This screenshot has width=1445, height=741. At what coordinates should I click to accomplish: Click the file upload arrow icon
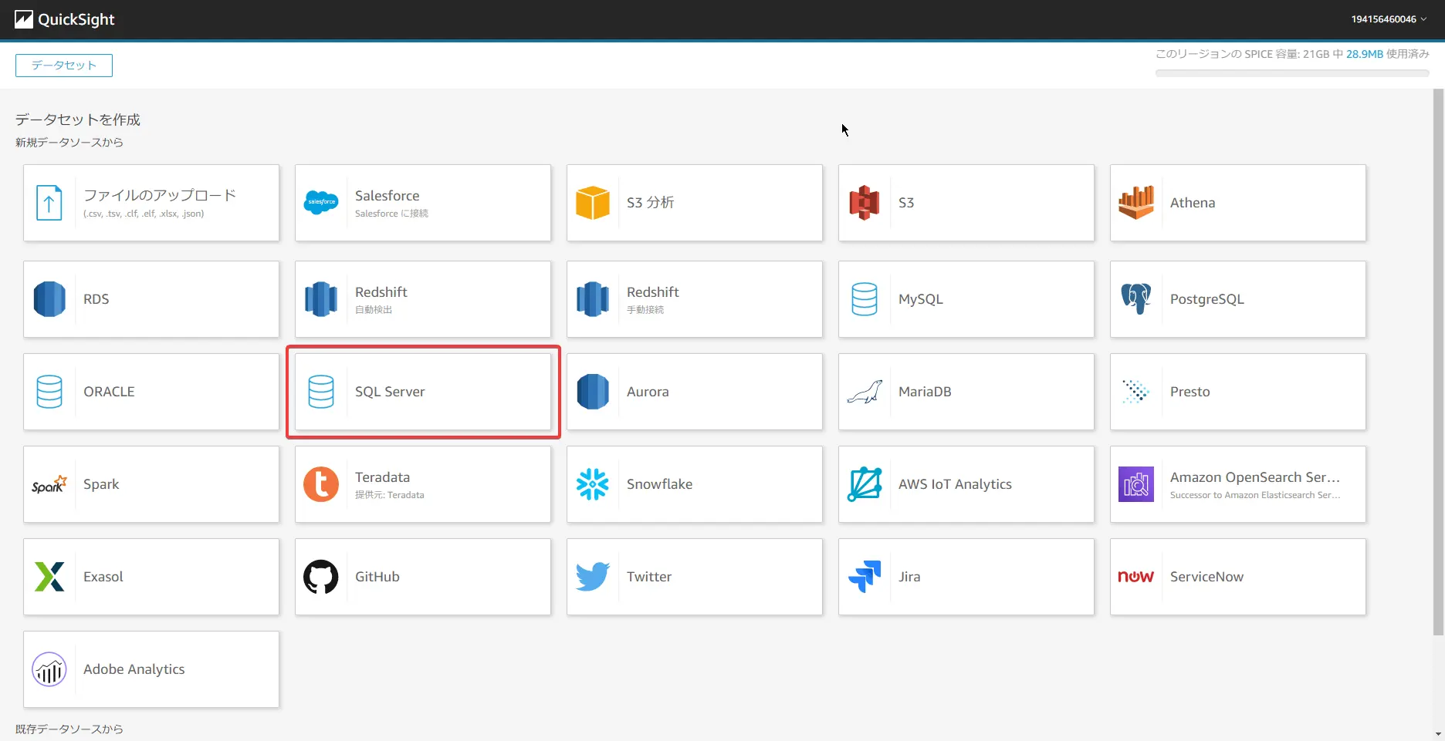[x=49, y=203]
